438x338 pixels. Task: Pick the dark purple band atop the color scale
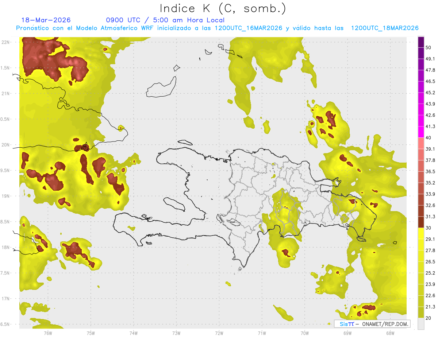421,42
